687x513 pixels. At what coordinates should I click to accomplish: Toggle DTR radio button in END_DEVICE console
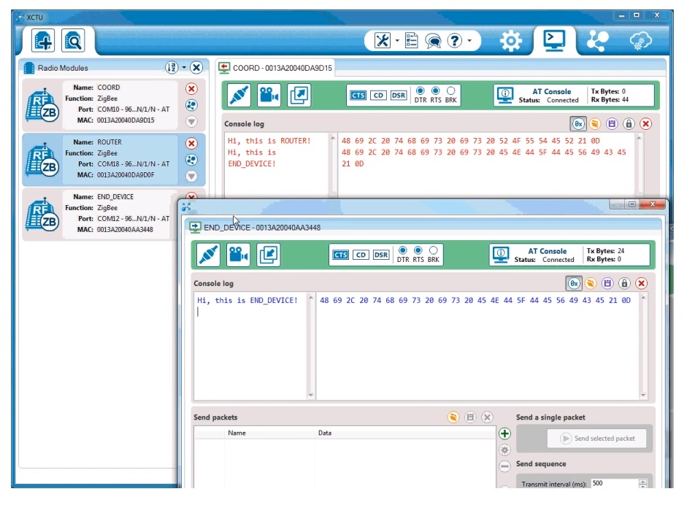[x=403, y=250]
